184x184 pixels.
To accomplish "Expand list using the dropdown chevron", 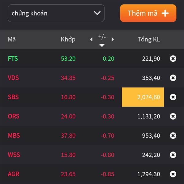I will click(97, 13).
